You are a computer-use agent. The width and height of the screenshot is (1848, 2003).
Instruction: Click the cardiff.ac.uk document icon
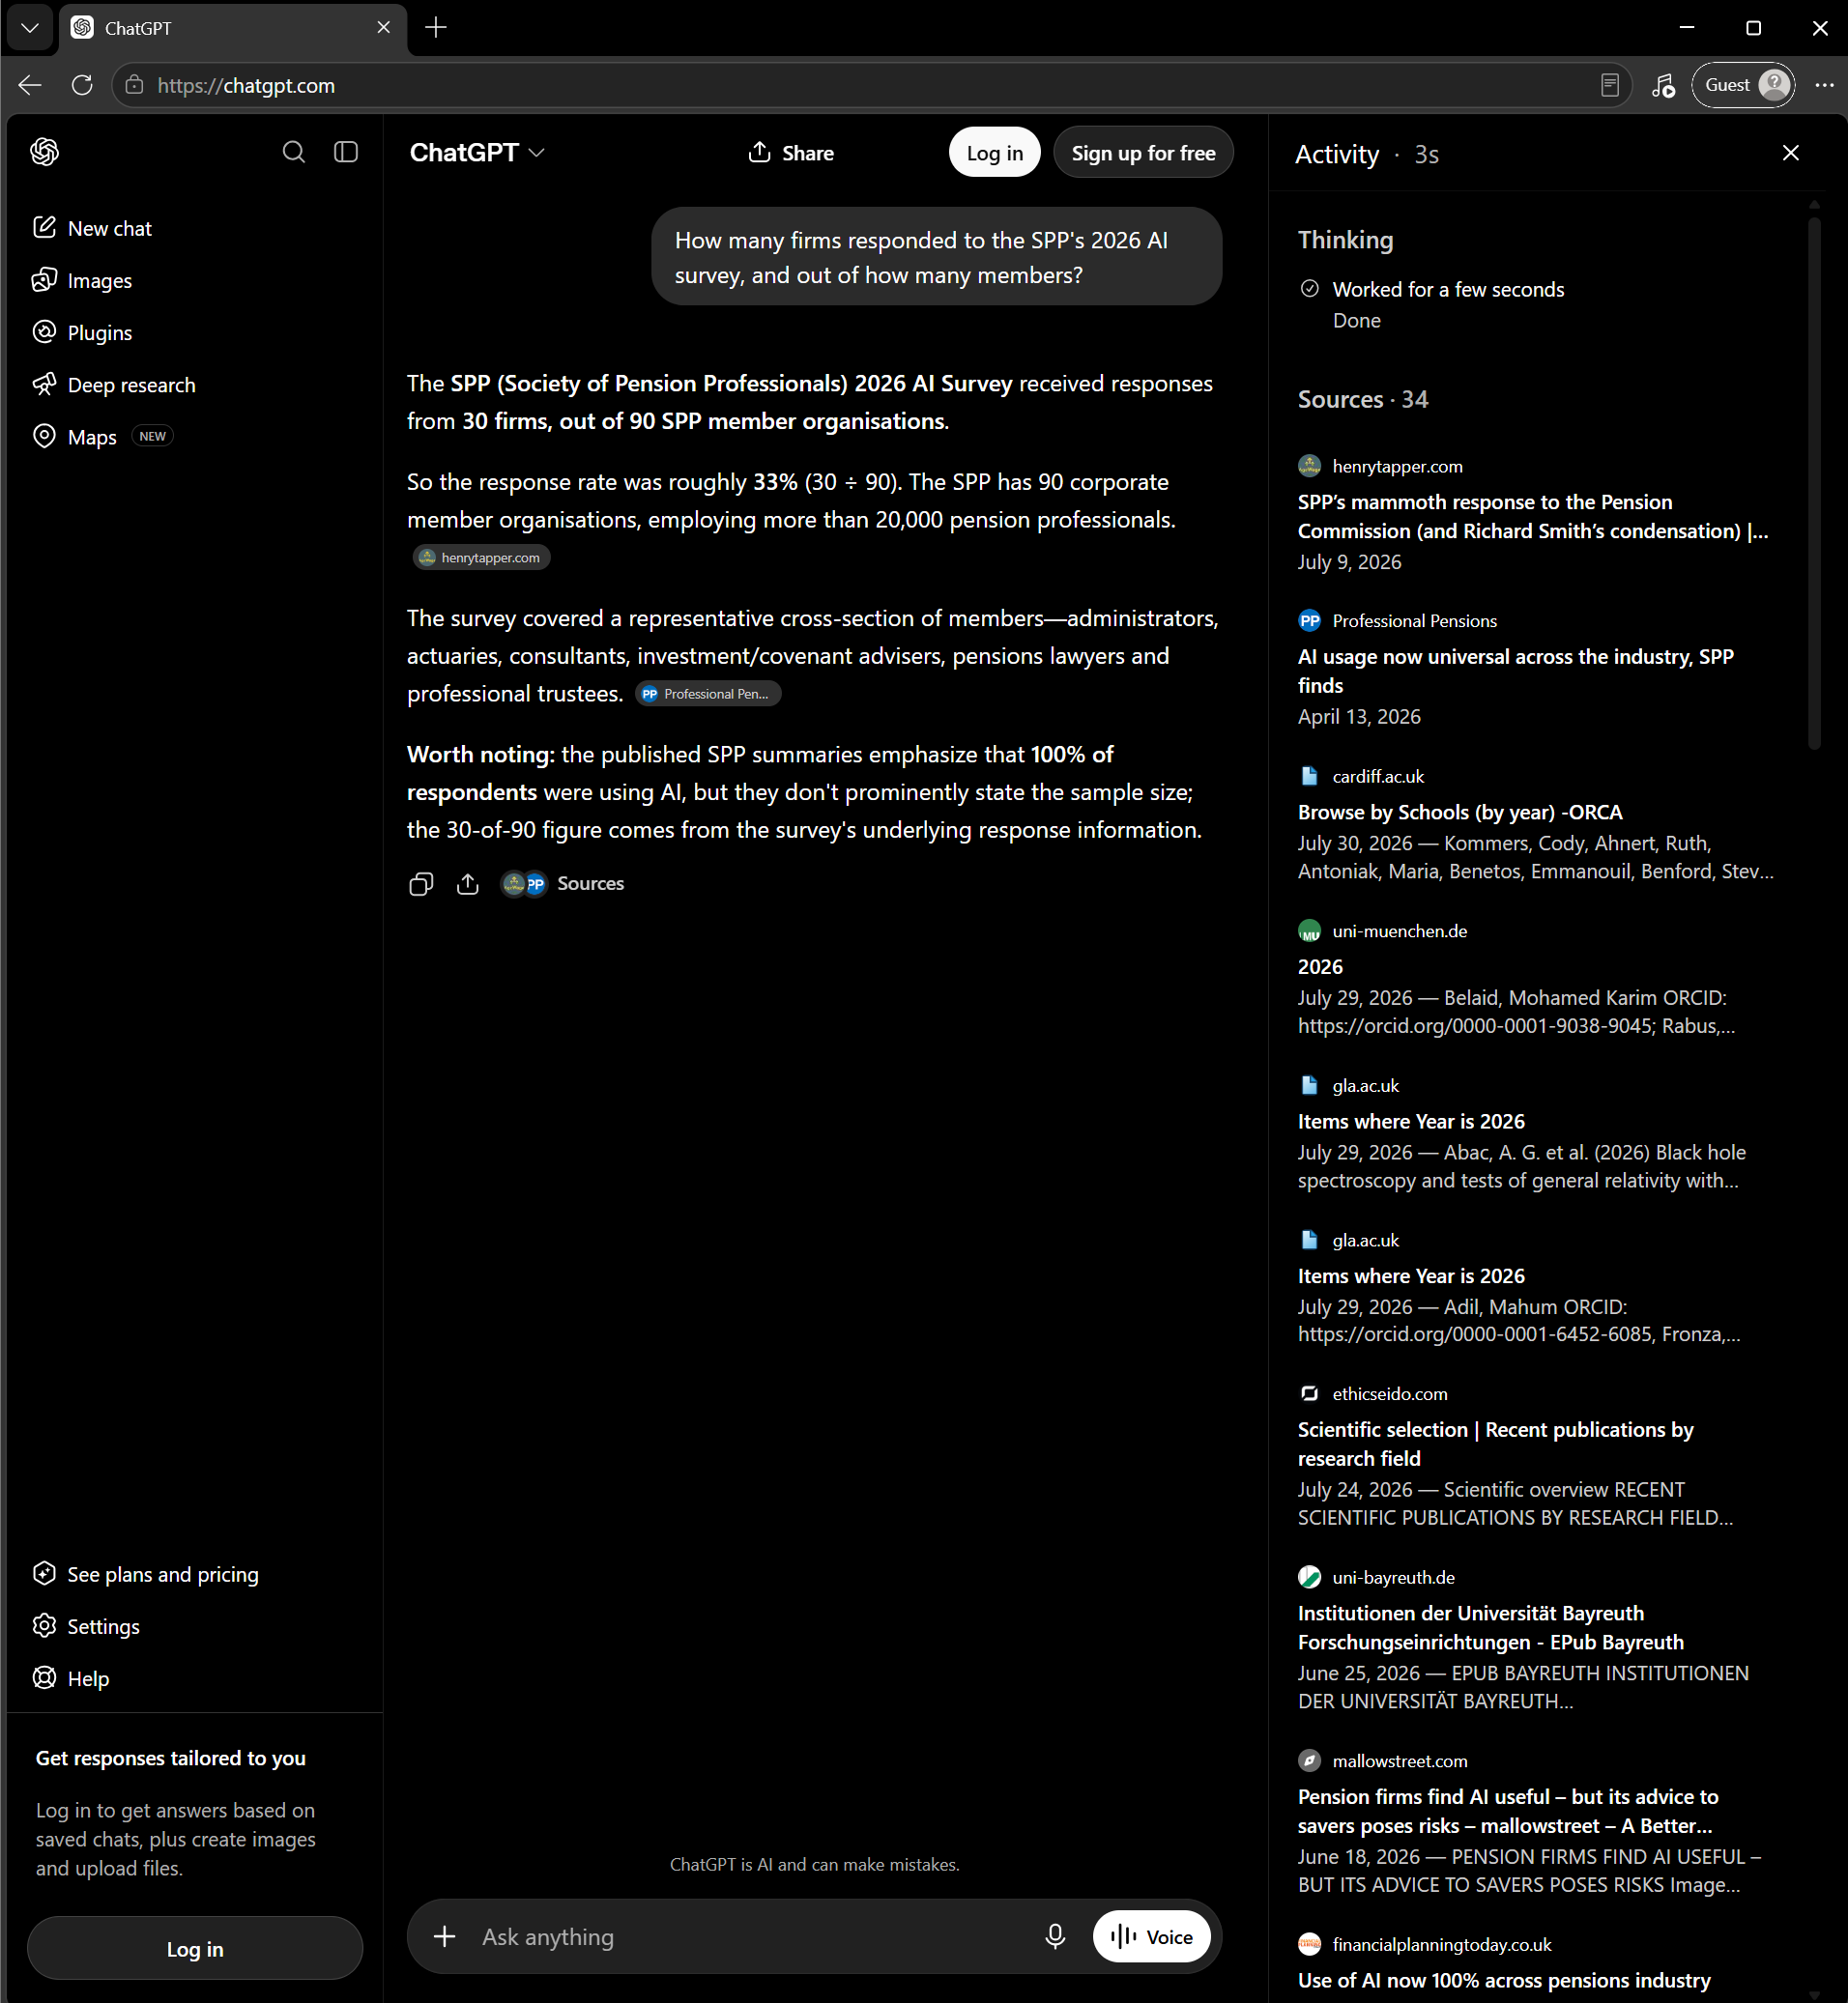[1309, 776]
